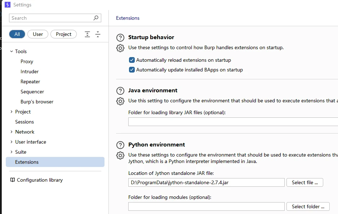The height and width of the screenshot is (214, 338).
Task: Collapse the Tools tree section
Action: click(12, 51)
